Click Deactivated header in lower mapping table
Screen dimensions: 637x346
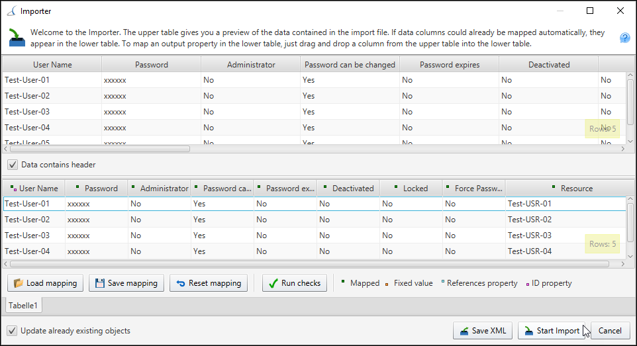[x=348, y=189]
